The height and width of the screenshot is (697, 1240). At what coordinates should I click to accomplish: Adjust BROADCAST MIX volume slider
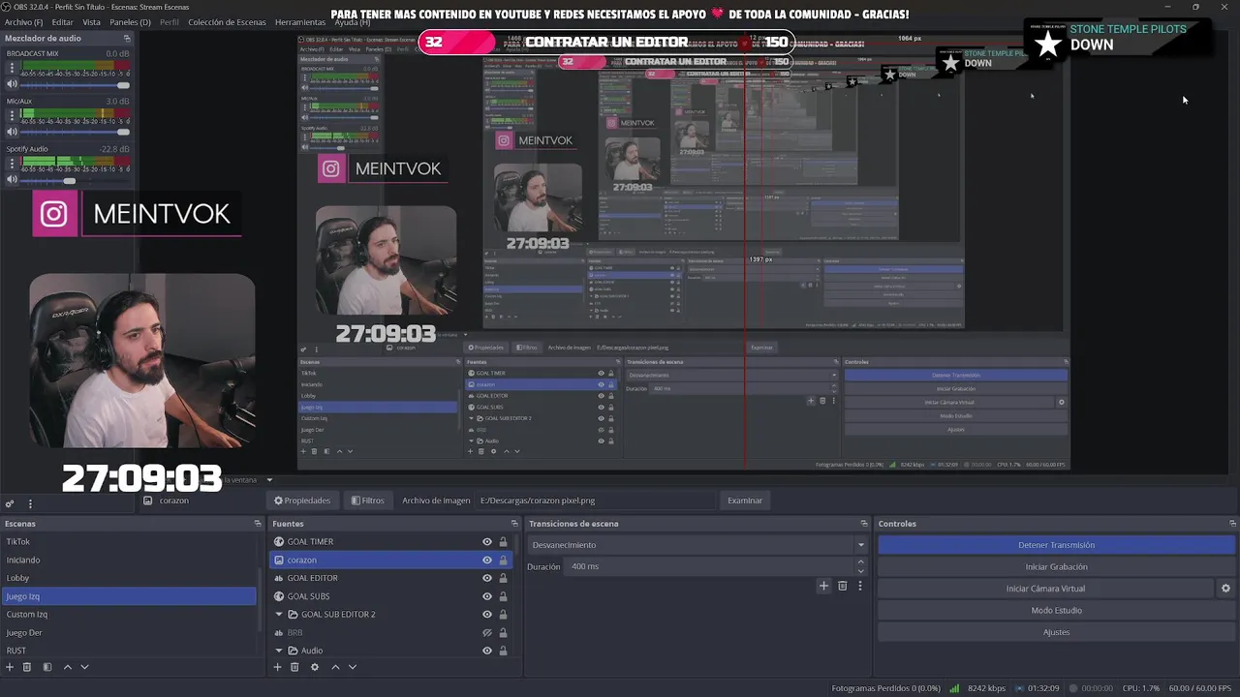pos(76,85)
